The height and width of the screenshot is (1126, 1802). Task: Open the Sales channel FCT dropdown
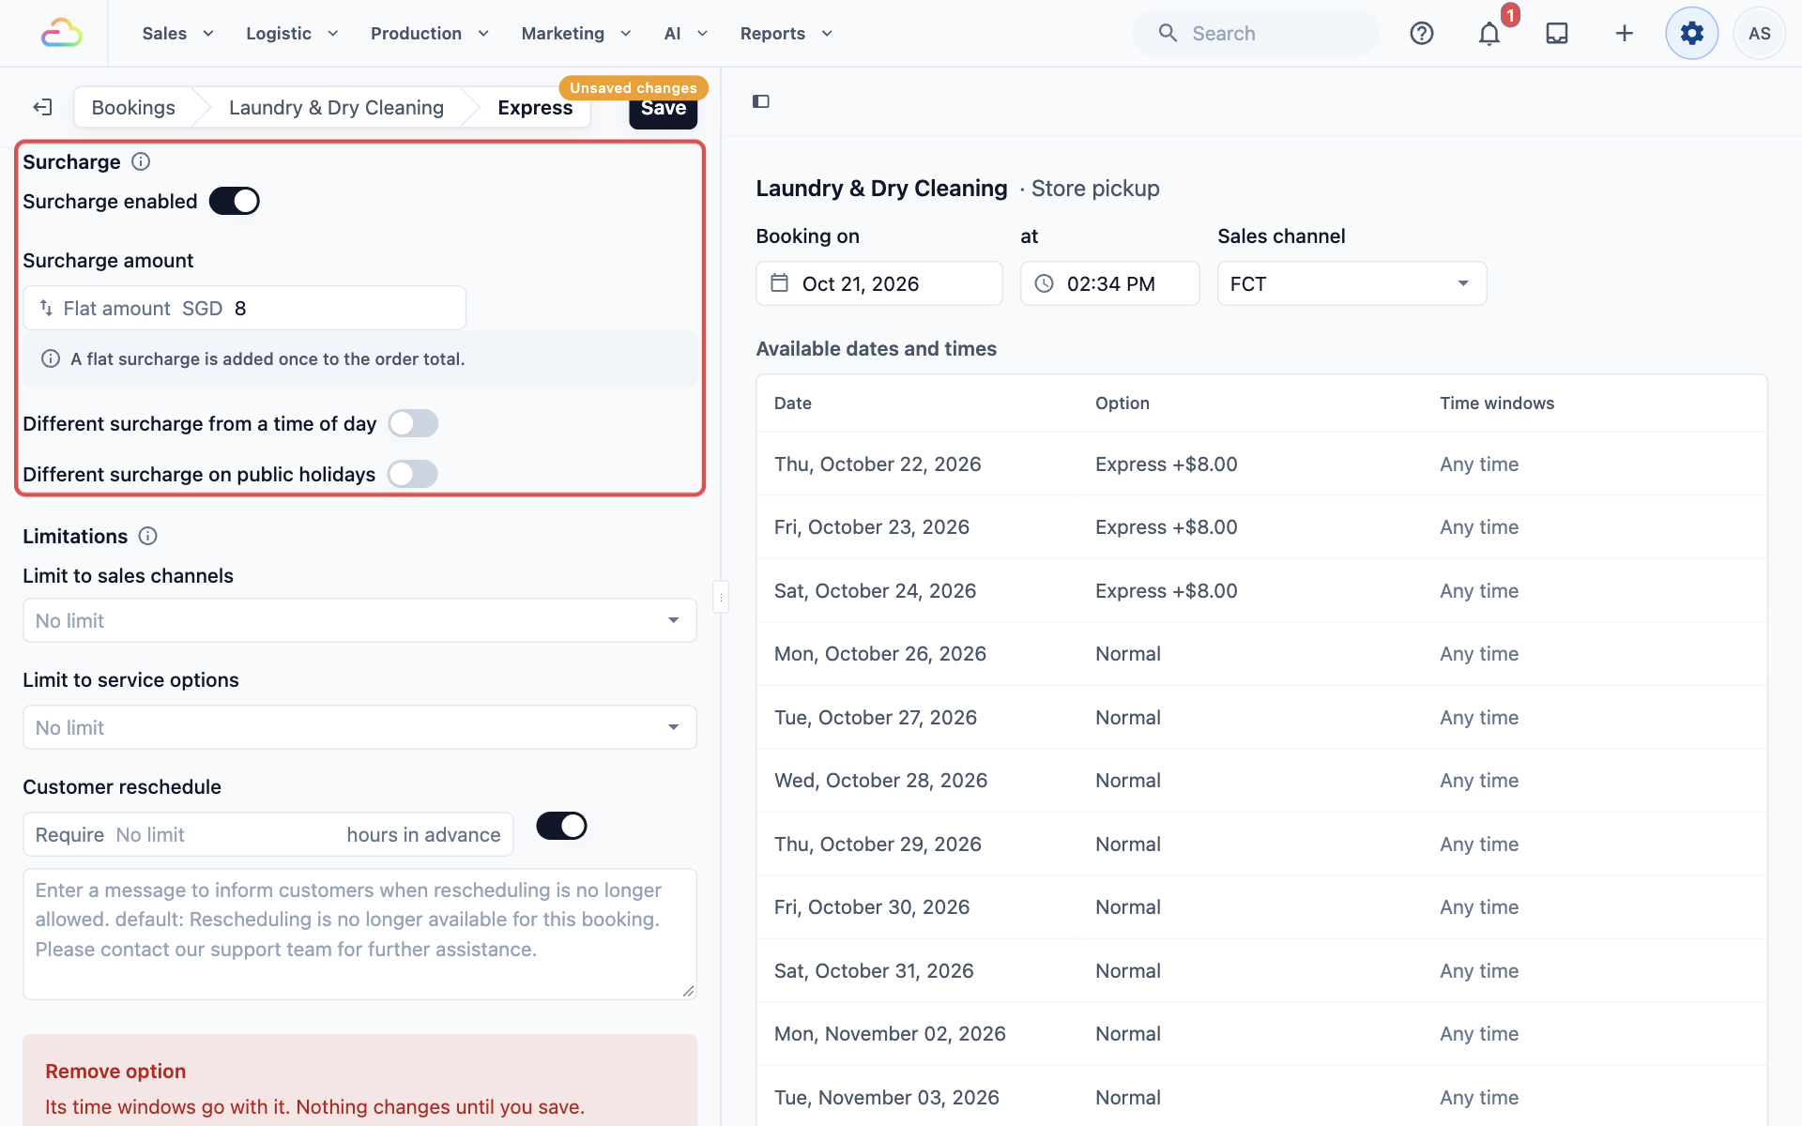1351,283
